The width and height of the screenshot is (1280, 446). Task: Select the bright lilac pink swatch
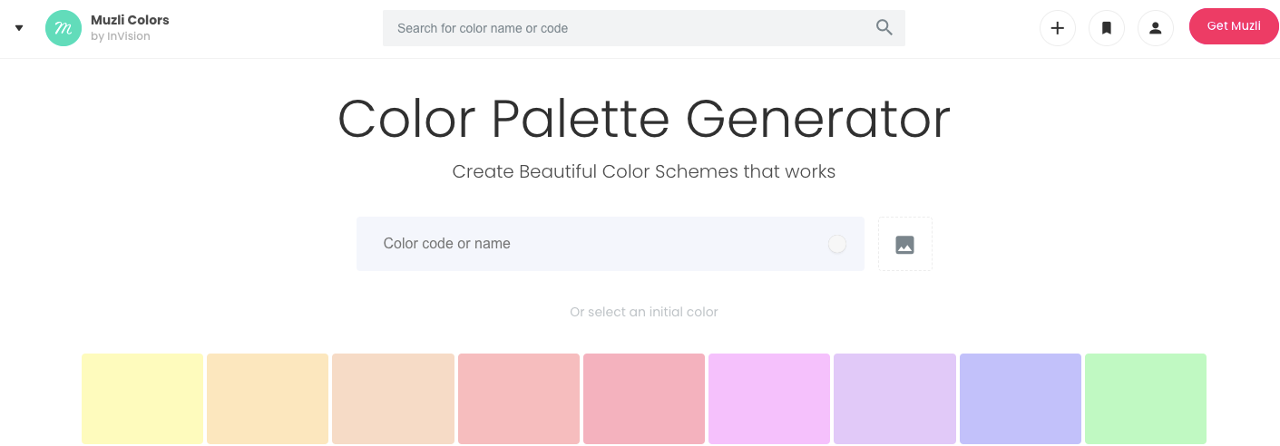pos(769,399)
